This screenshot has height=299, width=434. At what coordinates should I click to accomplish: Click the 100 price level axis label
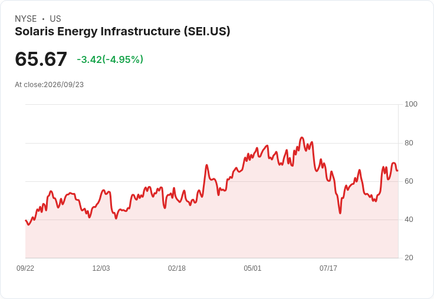coord(411,104)
